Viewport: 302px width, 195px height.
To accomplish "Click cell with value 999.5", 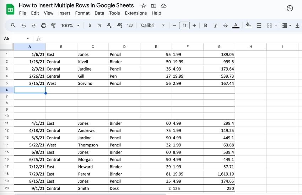I will (219, 62).
